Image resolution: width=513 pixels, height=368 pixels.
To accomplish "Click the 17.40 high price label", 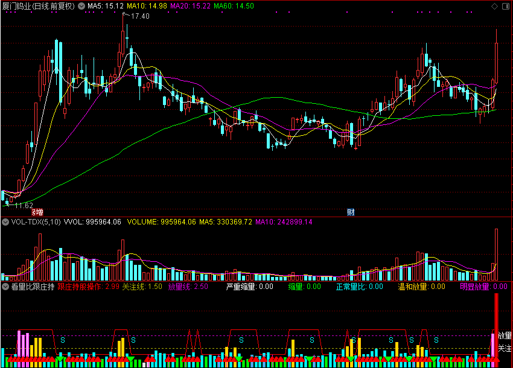I will click(140, 16).
